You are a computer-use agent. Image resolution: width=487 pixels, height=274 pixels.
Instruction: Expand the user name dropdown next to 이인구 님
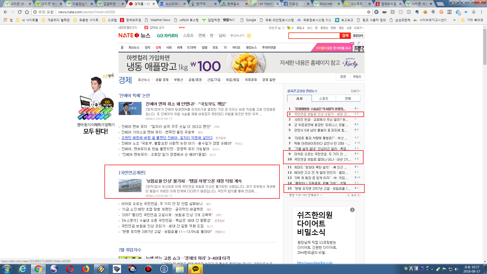(283, 28)
